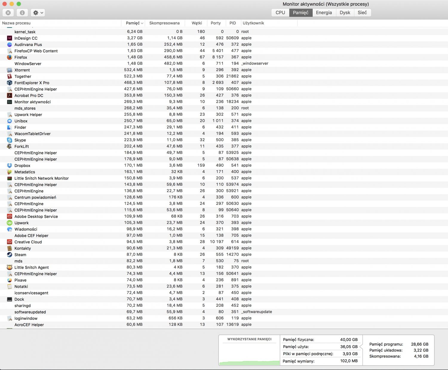Select the Pamięć tab

[300, 13]
